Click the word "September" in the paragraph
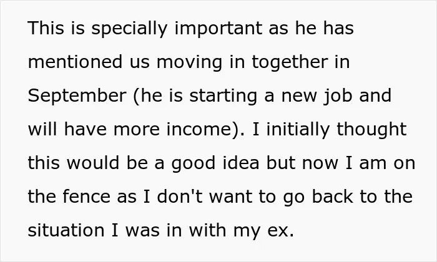Image resolution: width=437 pixels, height=262 pixels. pyautogui.click(x=77, y=96)
